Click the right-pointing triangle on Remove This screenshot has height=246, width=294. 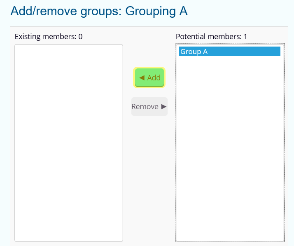164,107
